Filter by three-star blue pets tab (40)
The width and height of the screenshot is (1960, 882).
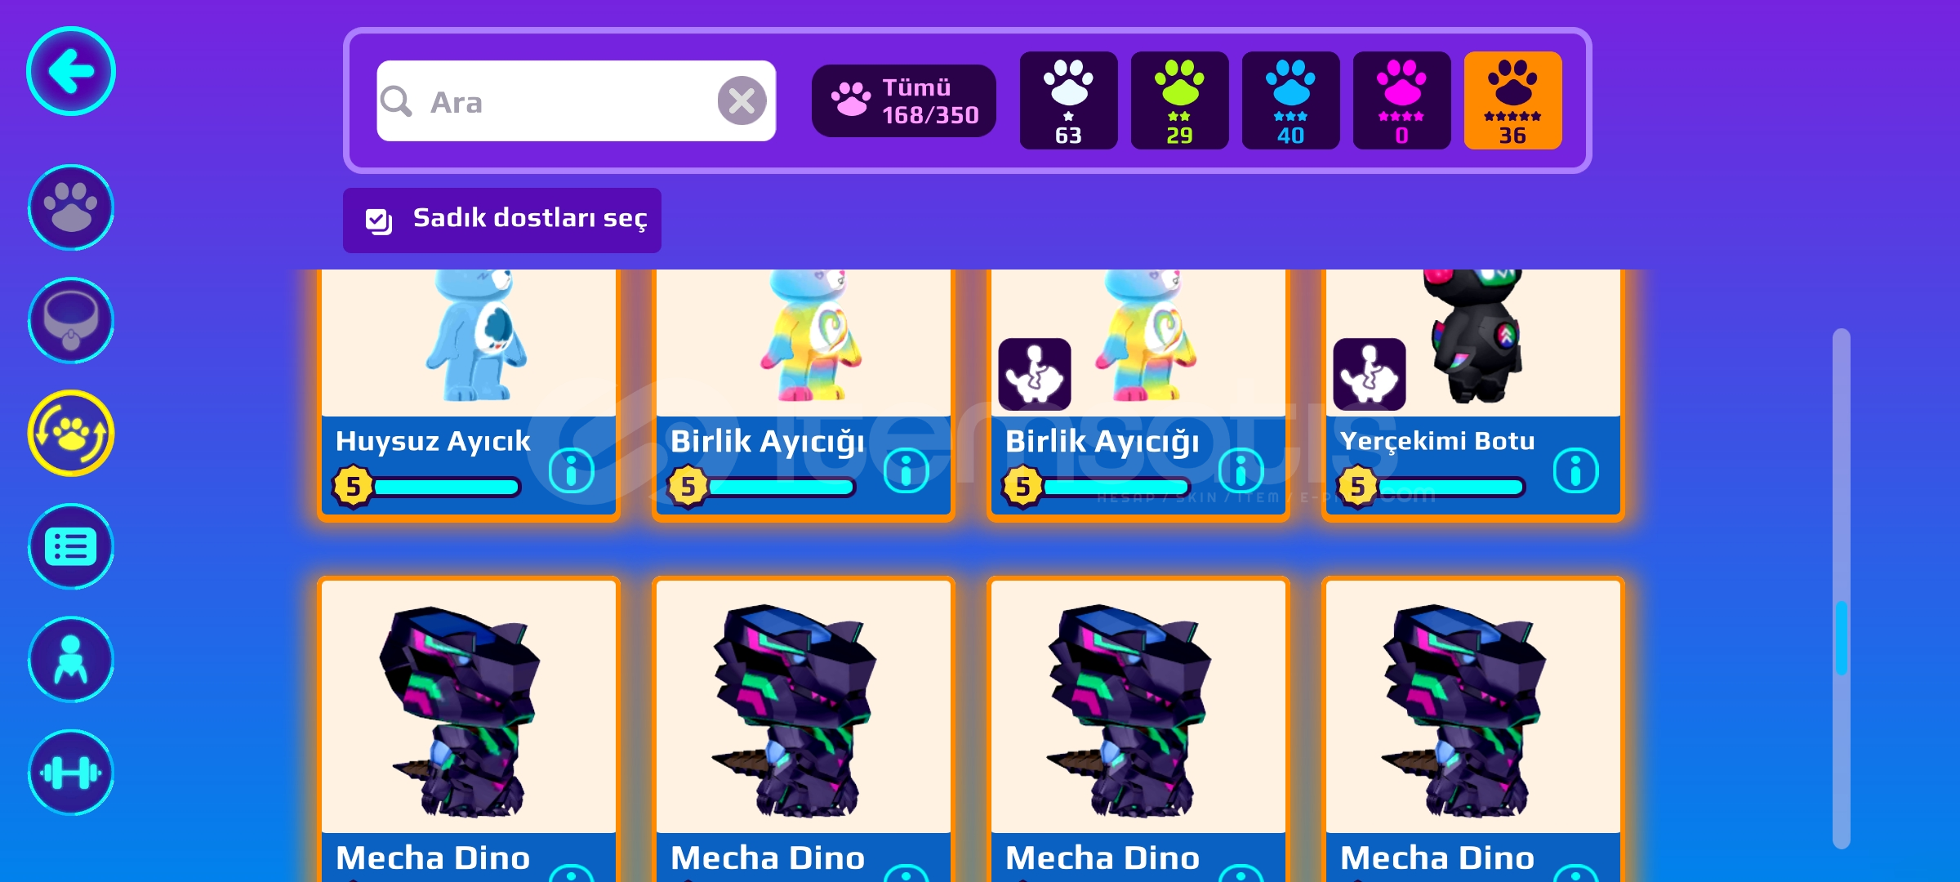[1290, 100]
